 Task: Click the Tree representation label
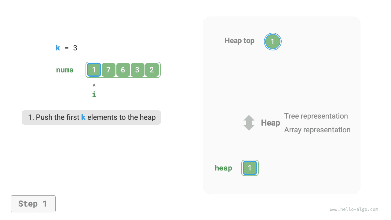(316, 116)
